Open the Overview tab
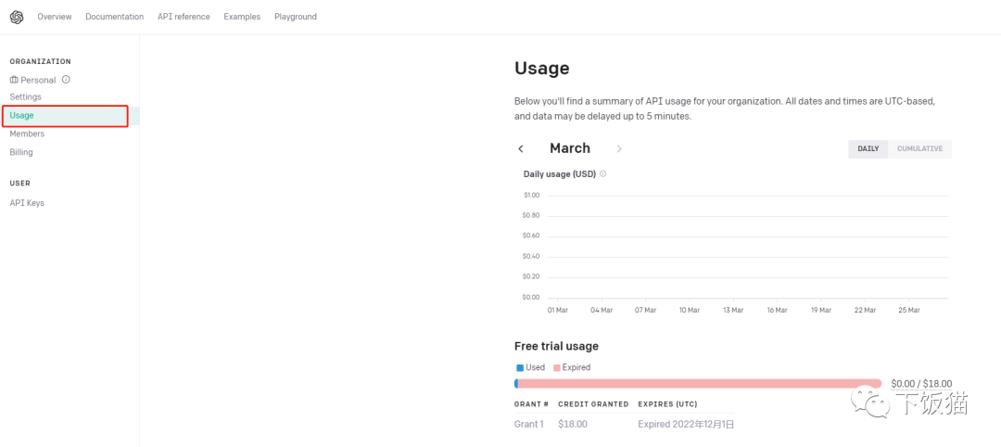The width and height of the screenshot is (1001, 447). (55, 17)
